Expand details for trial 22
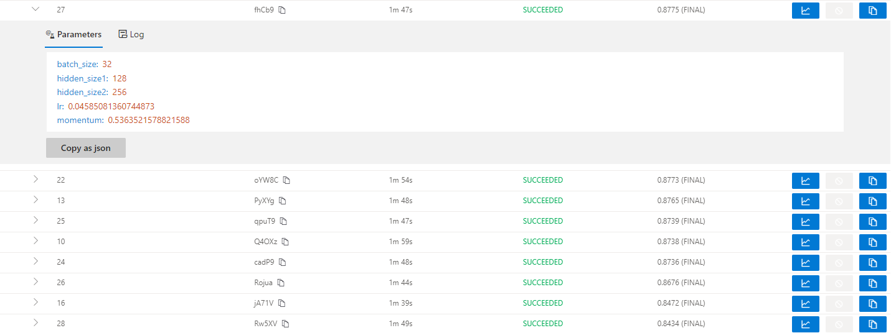 (35, 180)
